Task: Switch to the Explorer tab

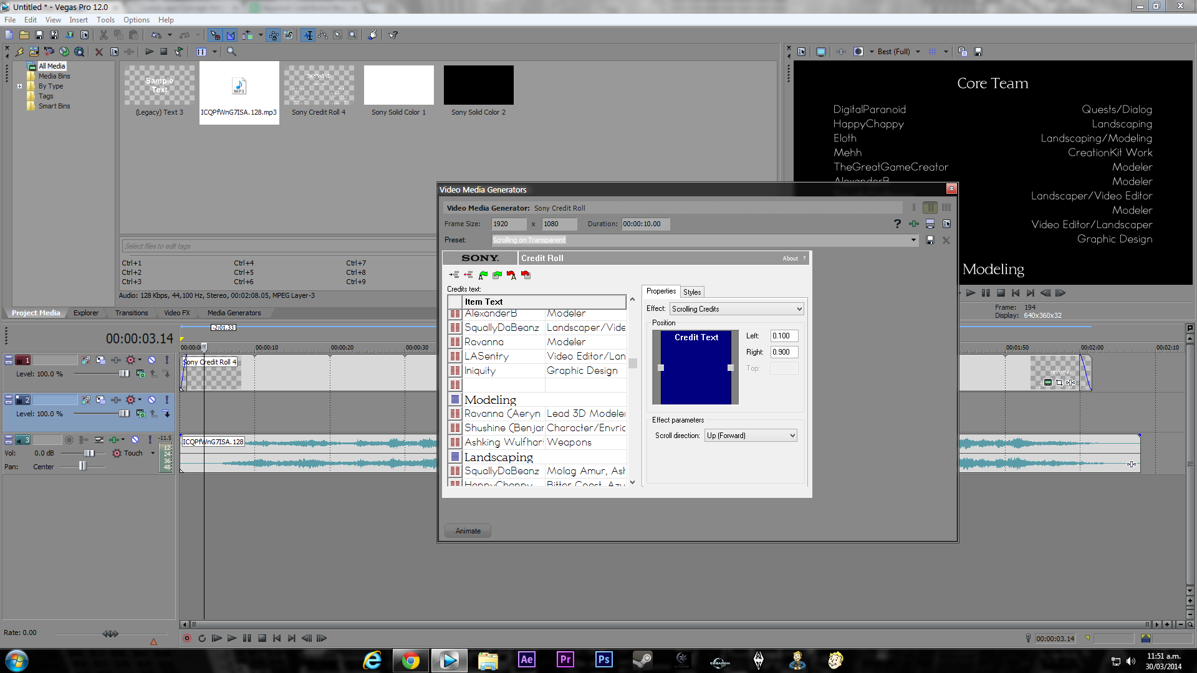Action: pyautogui.click(x=86, y=313)
